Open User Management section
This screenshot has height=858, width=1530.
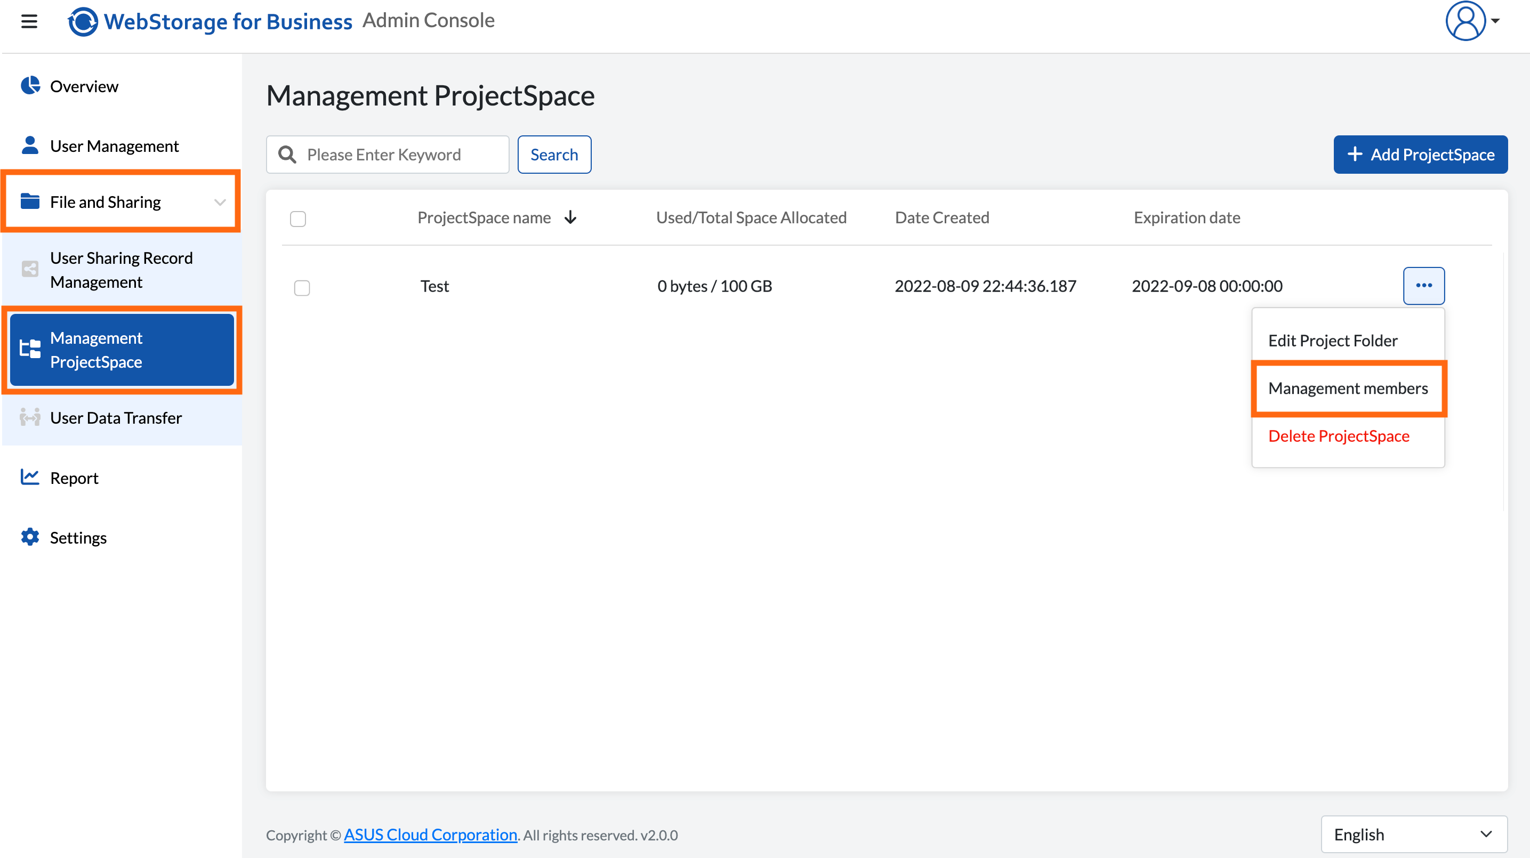coord(114,146)
